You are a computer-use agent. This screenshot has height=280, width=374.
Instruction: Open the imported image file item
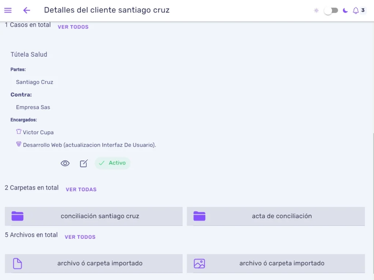(x=276, y=264)
